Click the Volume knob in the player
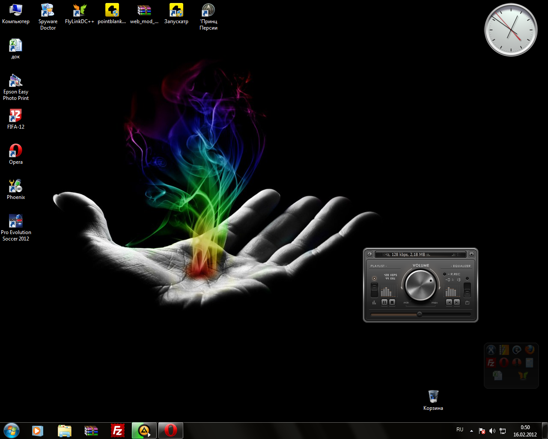 [420, 285]
